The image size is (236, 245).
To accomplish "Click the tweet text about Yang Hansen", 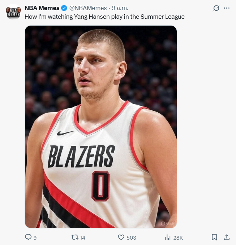I will (104, 17).
